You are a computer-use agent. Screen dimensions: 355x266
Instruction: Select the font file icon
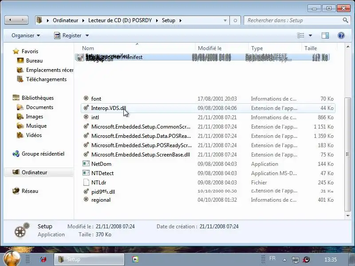86,98
